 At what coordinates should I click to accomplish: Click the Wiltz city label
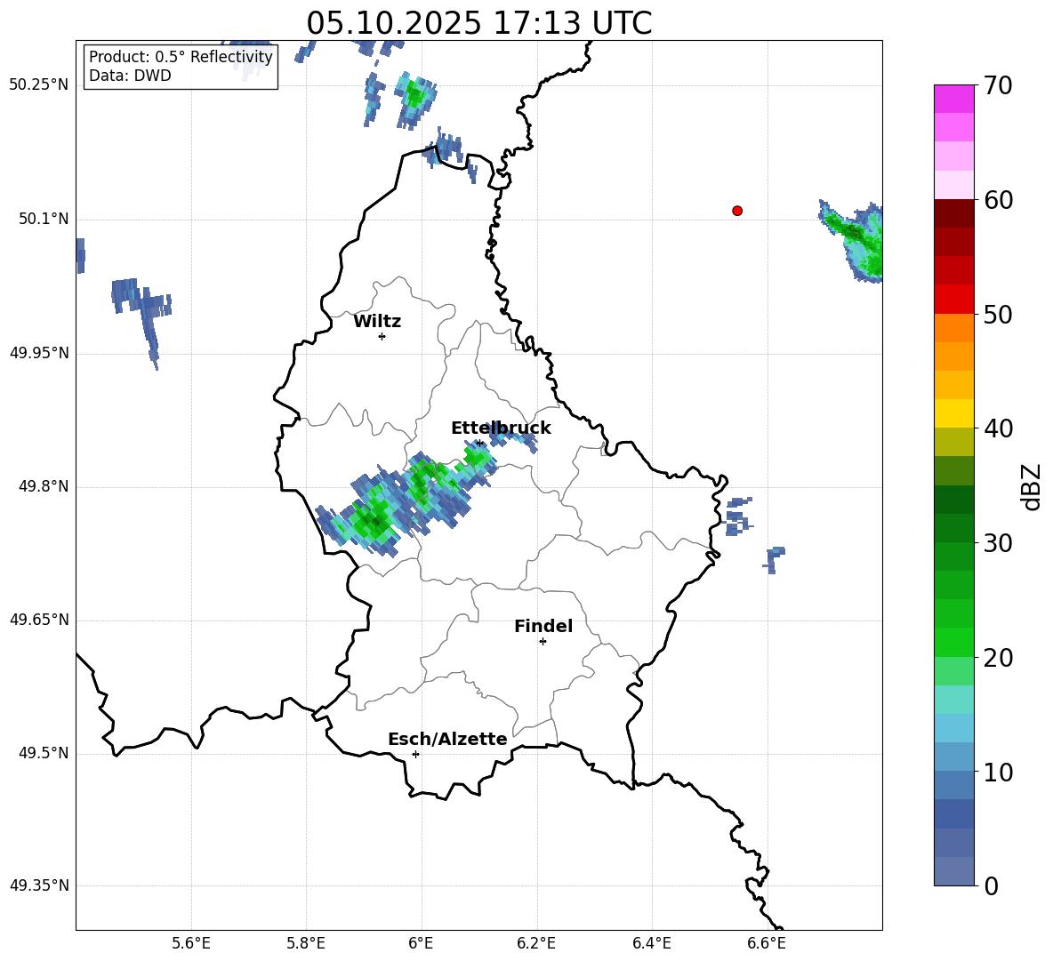[377, 322]
